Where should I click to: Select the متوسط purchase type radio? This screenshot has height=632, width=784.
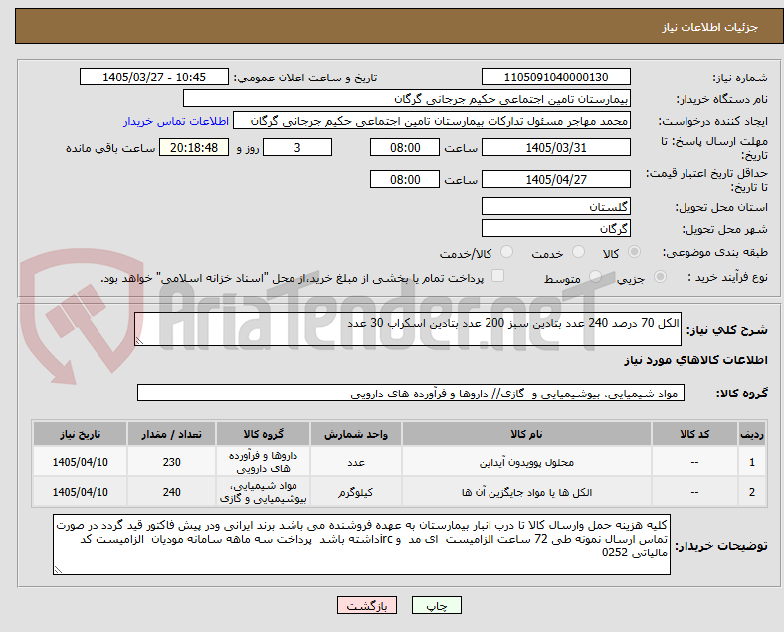click(x=595, y=276)
